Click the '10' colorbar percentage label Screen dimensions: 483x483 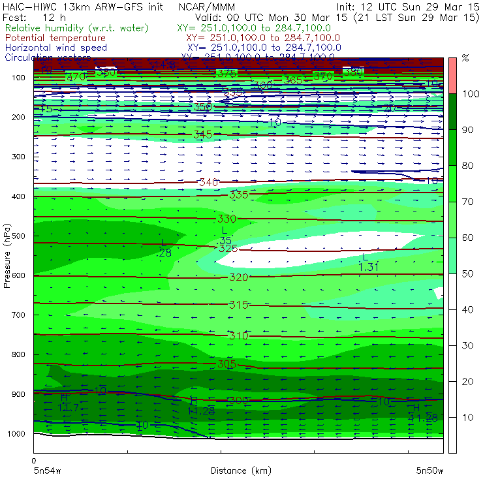coord(467,418)
